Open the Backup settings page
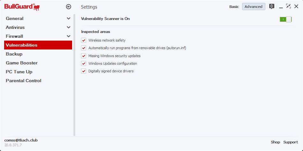The width and height of the screenshot is (303, 151). (x=14, y=54)
